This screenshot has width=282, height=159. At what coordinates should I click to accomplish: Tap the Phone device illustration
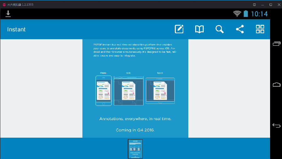tap(103, 91)
